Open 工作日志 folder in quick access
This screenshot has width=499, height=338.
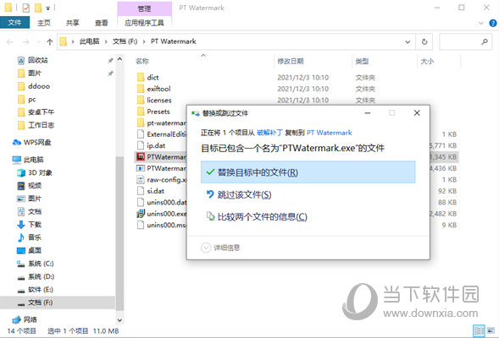click(x=36, y=125)
